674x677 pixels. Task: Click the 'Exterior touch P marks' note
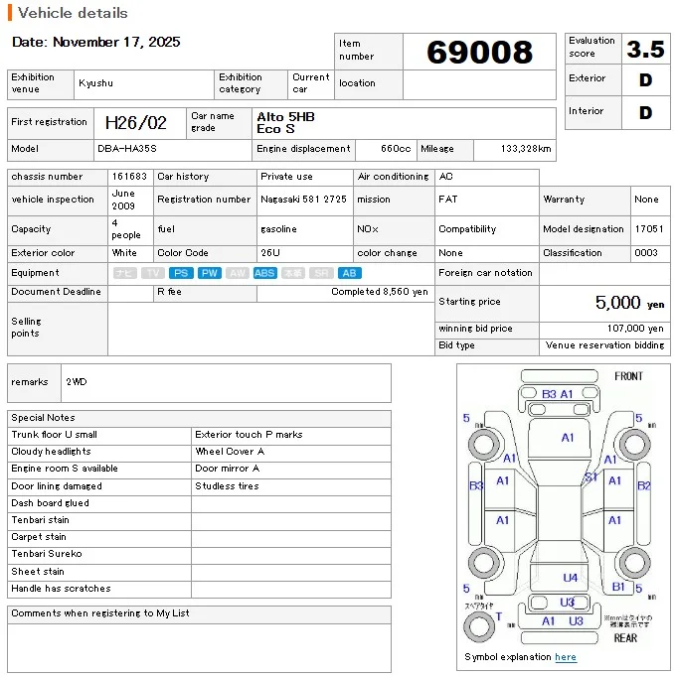pyautogui.click(x=249, y=435)
